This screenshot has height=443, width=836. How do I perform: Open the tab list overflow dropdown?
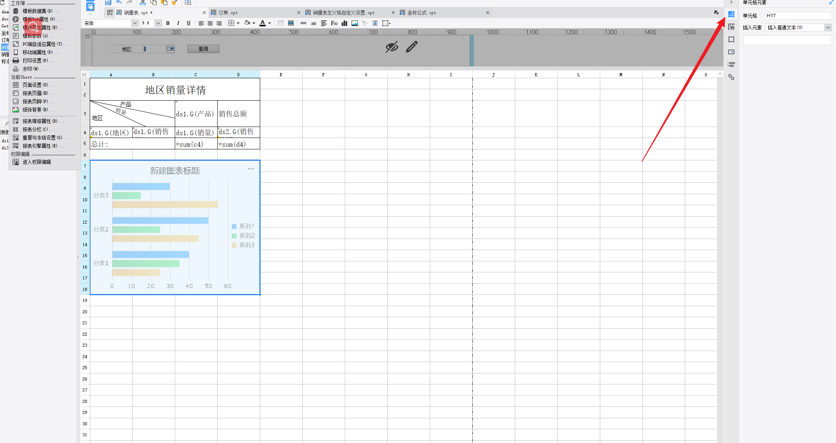click(716, 13)
